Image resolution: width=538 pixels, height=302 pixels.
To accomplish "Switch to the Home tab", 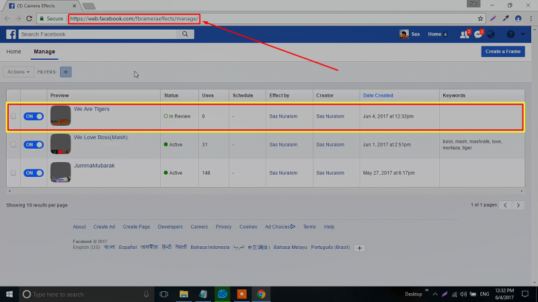I will [13, 52].
